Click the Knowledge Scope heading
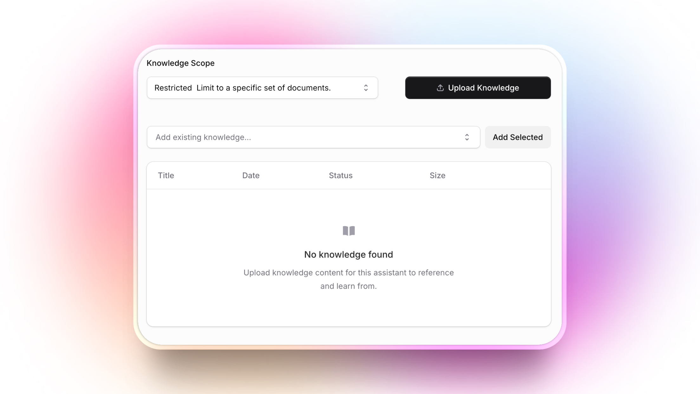 180,63
